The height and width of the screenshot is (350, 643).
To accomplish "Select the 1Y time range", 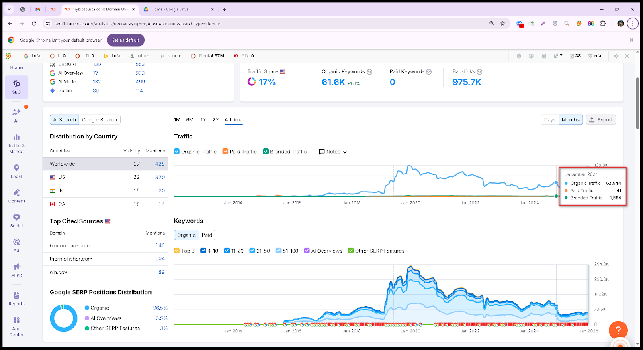I will coord(203,120).
